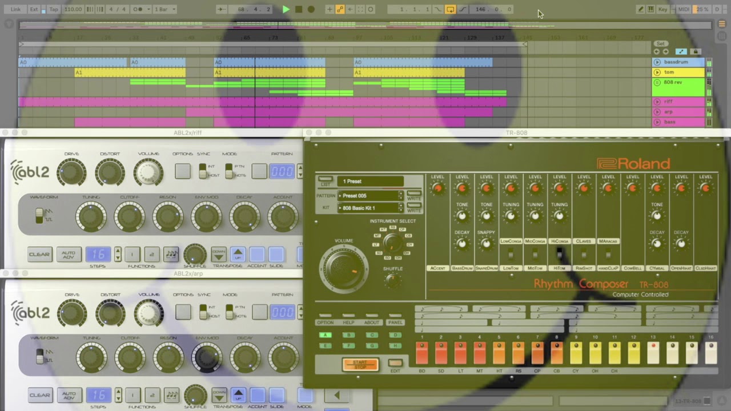Viewport: 731px width, 411px height.
Task: Toggle the arrangement loop switch
Action: point(451,9)
